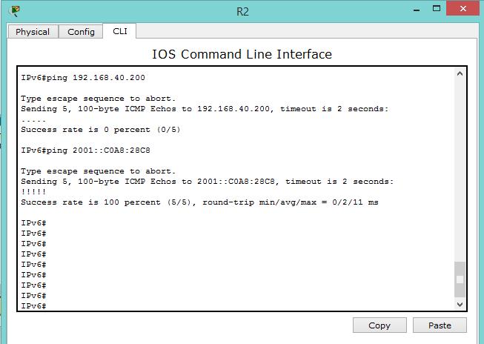This screenshot has width=484, height=344.
Task: Click 'Success rate is 100 percent (5/5)' line
Action: 199,202
